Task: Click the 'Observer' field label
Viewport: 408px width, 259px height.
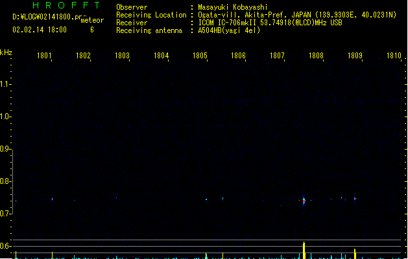Action: coord(132,7)
